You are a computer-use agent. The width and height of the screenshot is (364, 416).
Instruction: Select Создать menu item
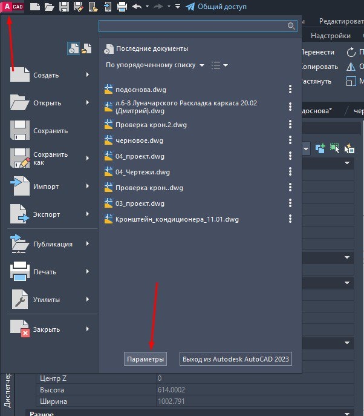pos(50,75)
